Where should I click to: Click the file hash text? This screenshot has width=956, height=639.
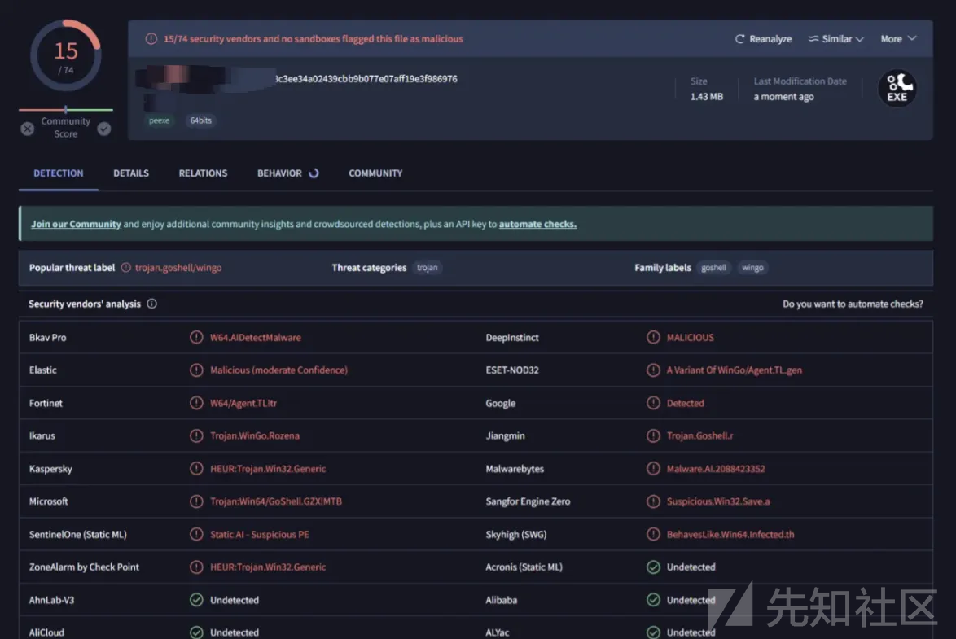pos(366,79)
